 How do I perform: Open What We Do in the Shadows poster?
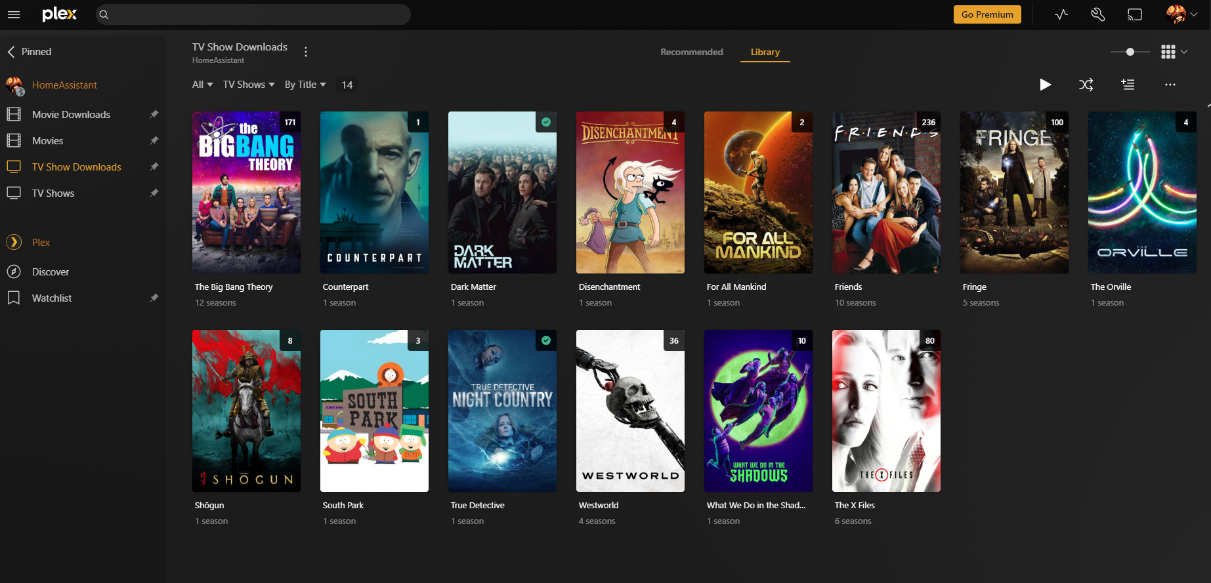(x=758, y=411)
